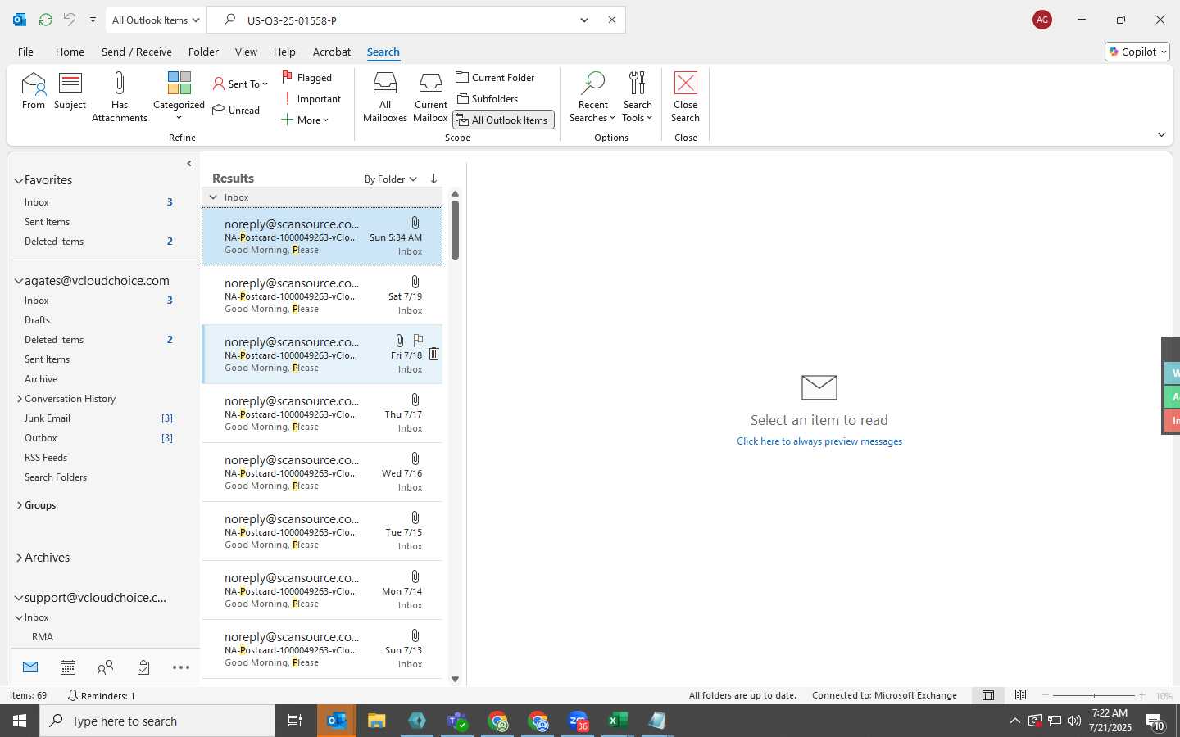
Task: Refine search by Subject
Action: pyautogui.click(x=70, y=91)
